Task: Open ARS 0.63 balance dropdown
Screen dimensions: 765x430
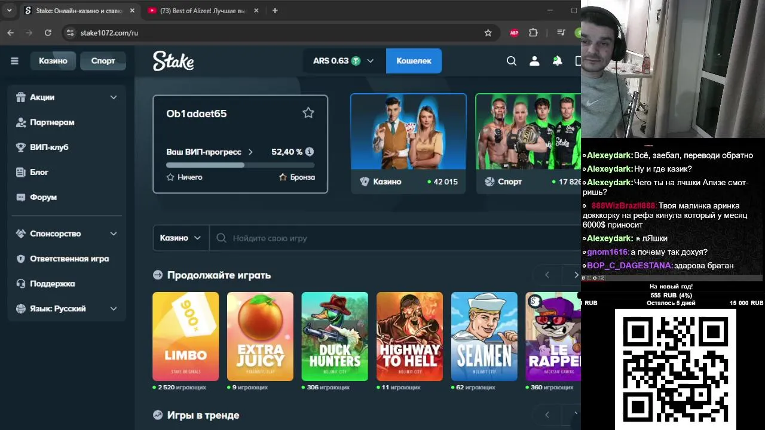Action: click(343, 61)
